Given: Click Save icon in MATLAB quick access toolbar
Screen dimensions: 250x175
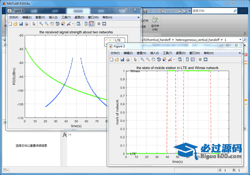Looking at the screenshot, I should (145, 11).
